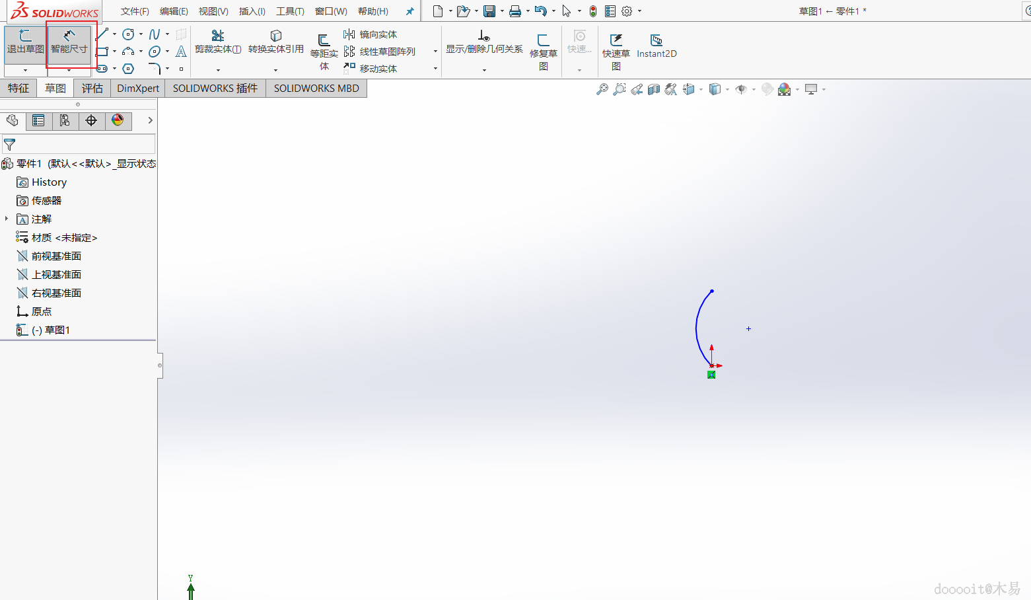
Task: Select the Circle sketch tool
Action: 128,34
